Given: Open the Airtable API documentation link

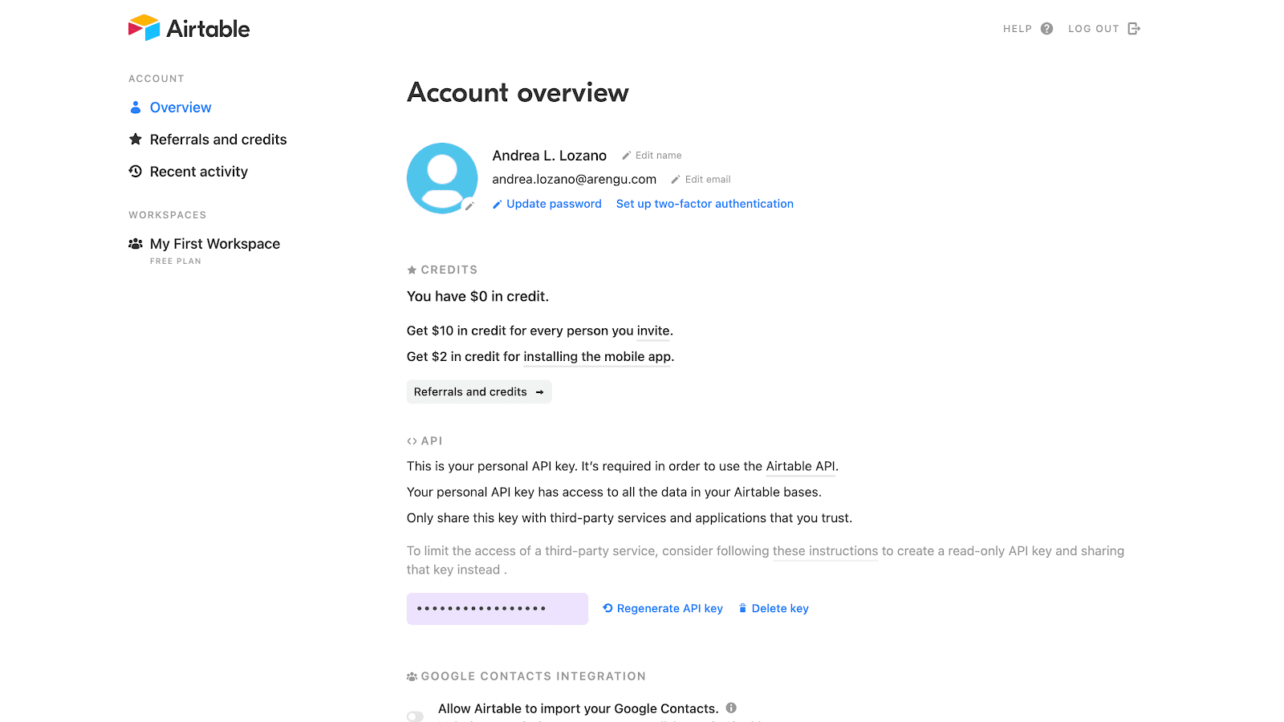Looking at the screenshot, I should (800, 466).
